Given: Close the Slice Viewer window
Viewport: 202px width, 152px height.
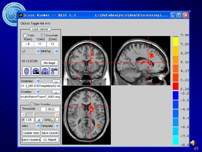Looking at the screenshot, I should pos(186,15).
